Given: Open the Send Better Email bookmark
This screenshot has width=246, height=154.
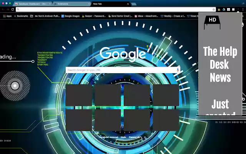Looking at the screenshot, I should 120,16.
